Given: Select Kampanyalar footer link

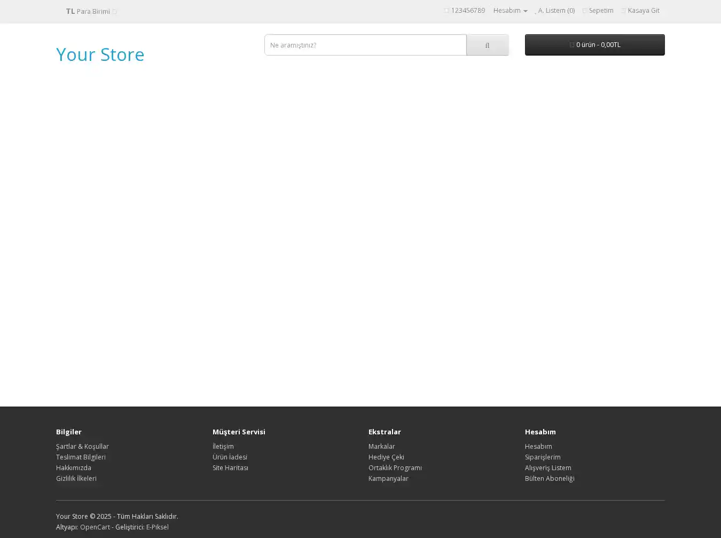Looking at the screenshot, I should tap(388, 479).
